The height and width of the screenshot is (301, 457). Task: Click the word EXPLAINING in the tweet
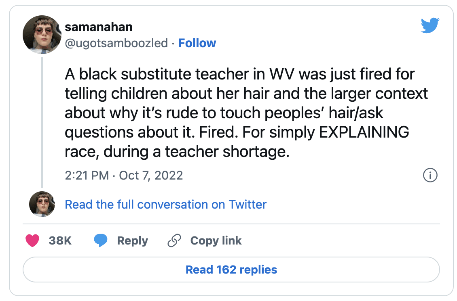pyautogui.click(x=364, y=132)
